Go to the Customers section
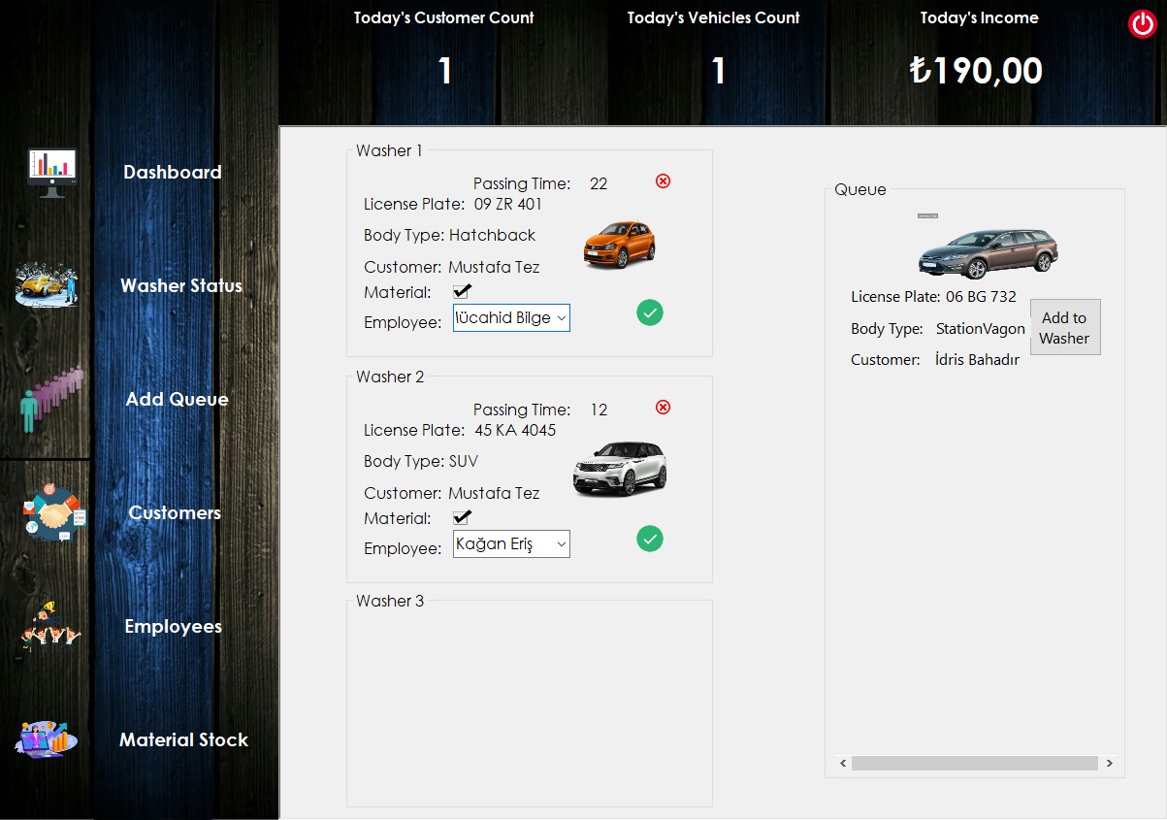The width and height of the screenshot is (1167, 820). pos(174,512)
